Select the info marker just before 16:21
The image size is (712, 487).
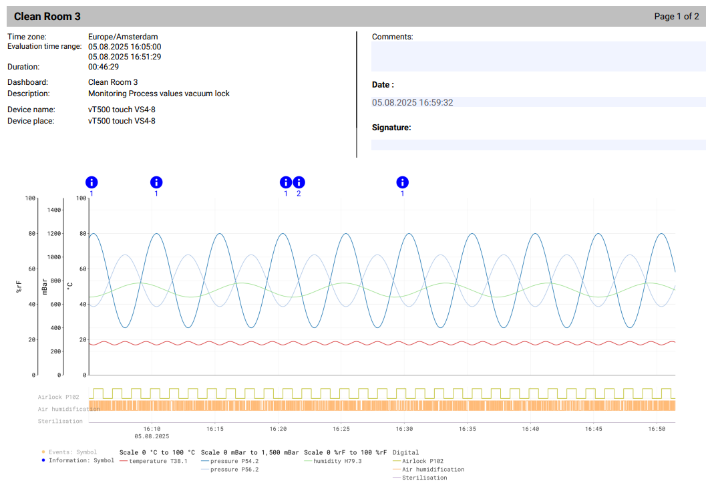286,182
